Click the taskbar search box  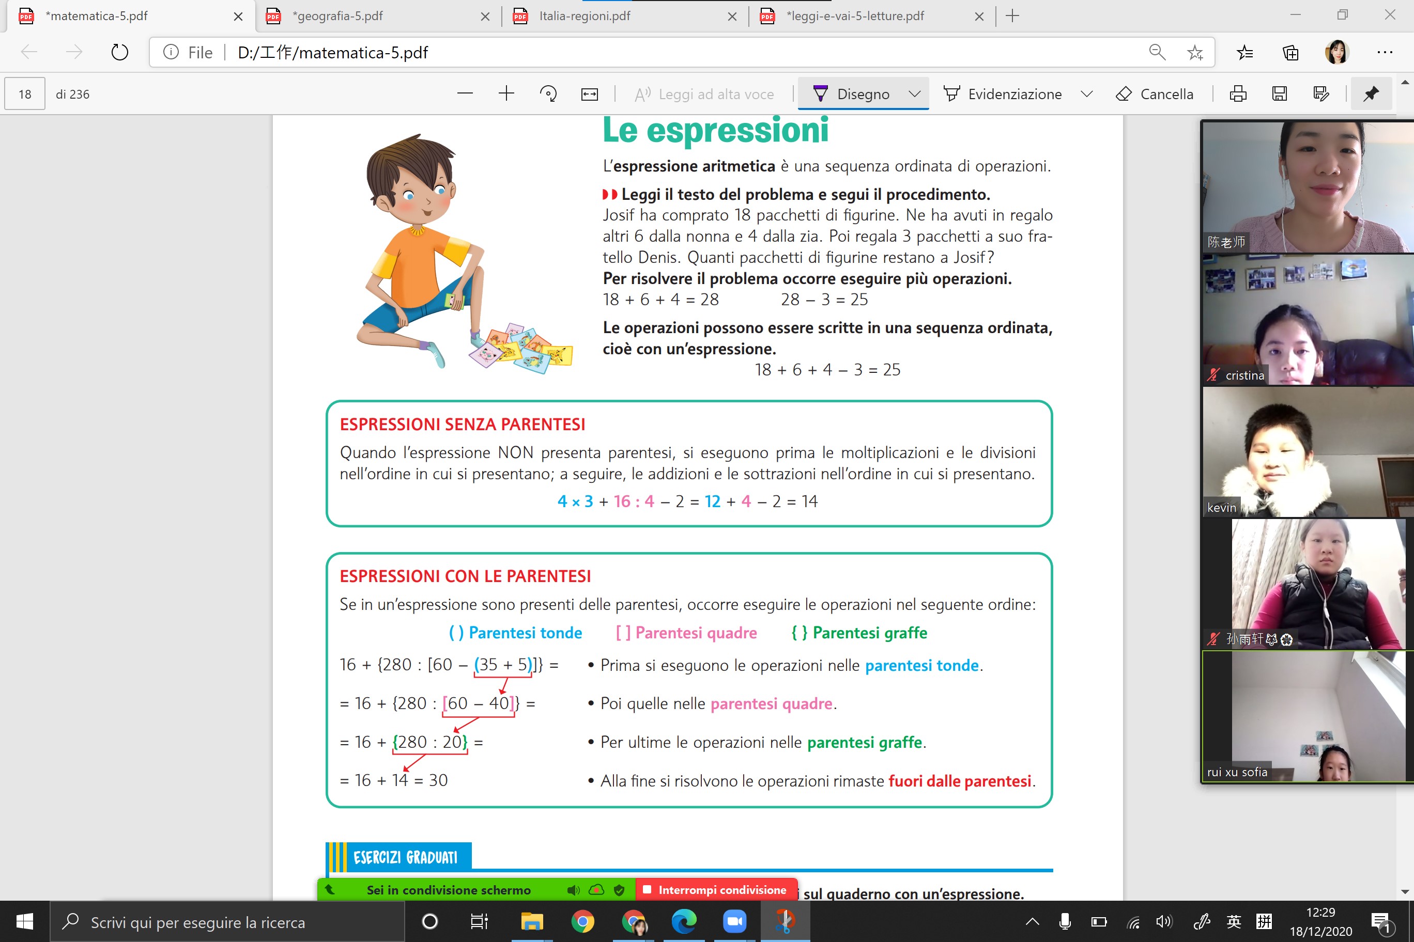coord(227,921)
